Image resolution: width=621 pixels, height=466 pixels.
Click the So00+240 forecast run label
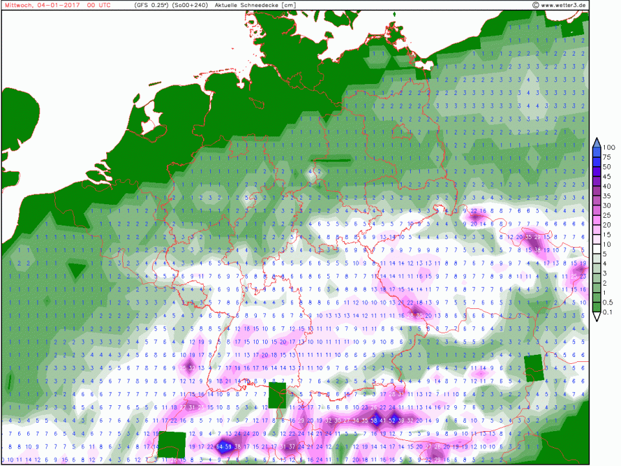[190, 5]
